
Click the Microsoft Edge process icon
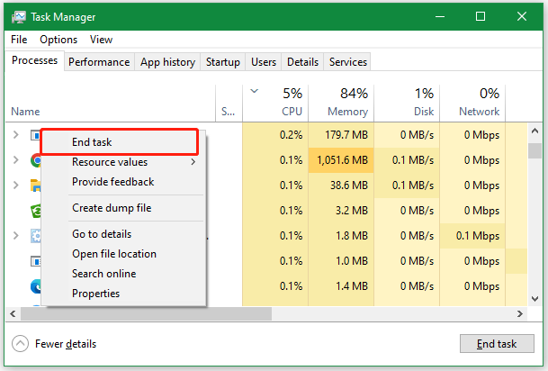pos(36,286)
